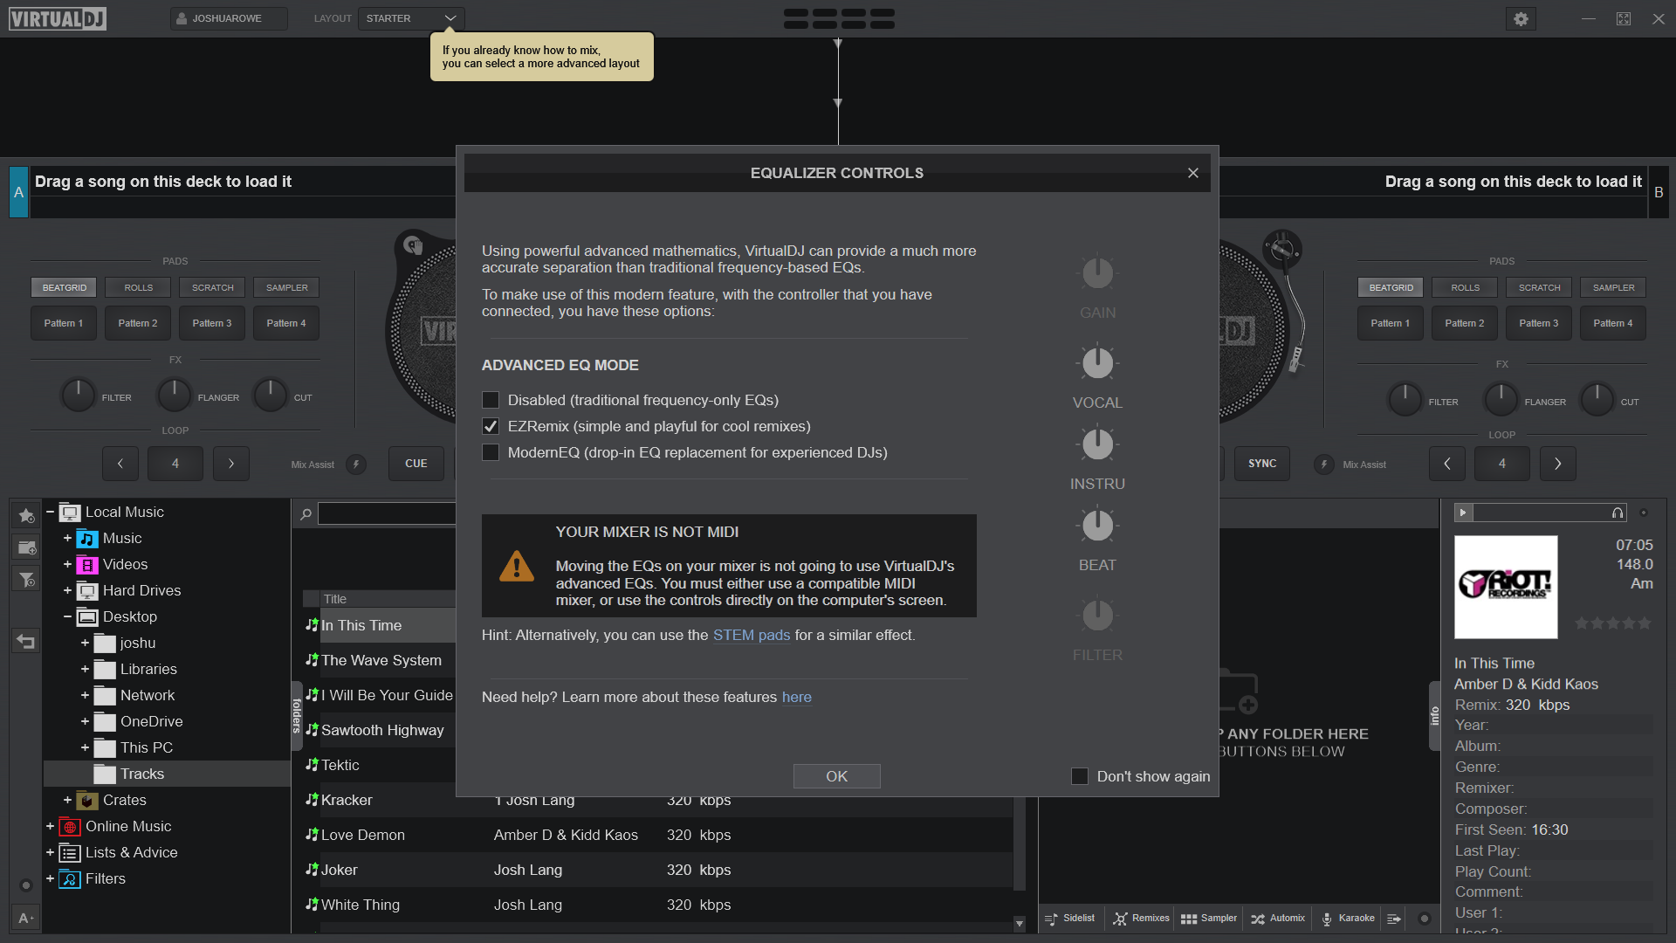Expand the Crates node

tap(67, 801)
